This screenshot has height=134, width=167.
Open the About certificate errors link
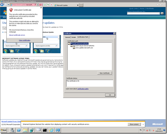click(x=17, y=35)
